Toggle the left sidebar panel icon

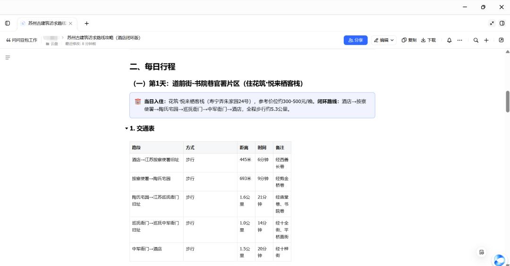point(8,24)
